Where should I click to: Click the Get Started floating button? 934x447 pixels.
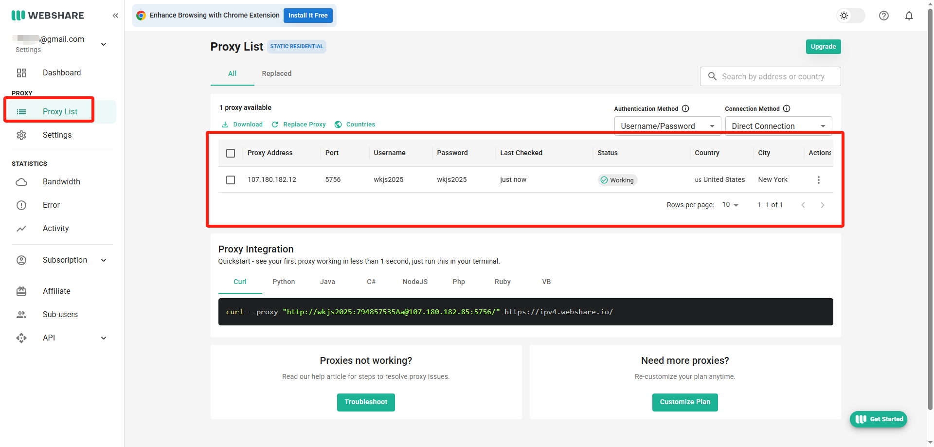click(879, 419)
